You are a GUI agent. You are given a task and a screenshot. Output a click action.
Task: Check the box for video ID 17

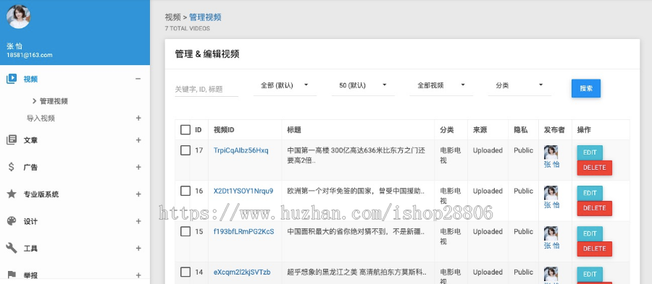[185, 150]
